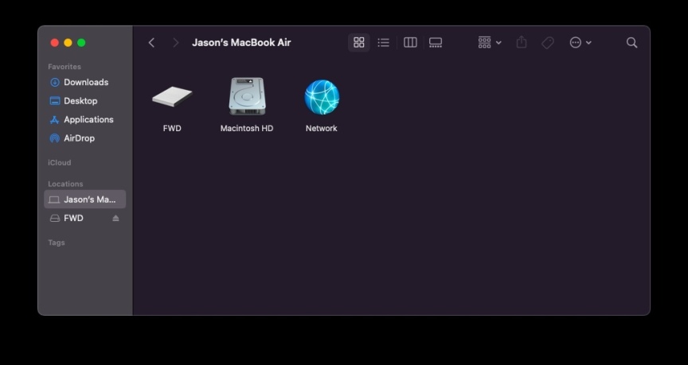Switch to column view
The height and width of the screenshot is (365, 688).
[x=410, y=42]
